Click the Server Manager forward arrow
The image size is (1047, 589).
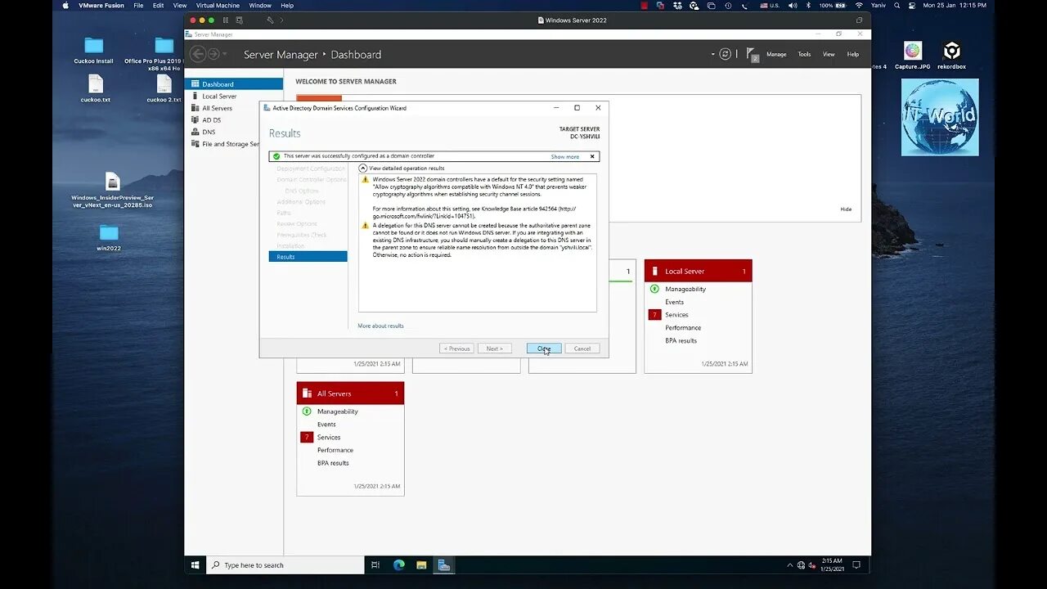point(213,54)
